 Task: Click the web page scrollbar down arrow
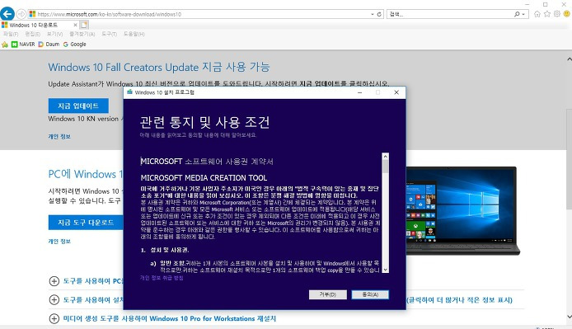point(569,317)
